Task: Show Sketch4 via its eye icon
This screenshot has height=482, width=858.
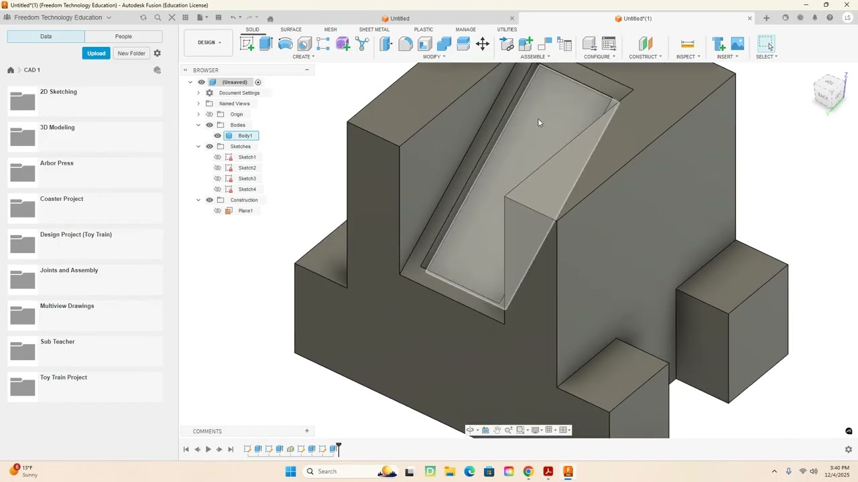Action: pos(217,189)
